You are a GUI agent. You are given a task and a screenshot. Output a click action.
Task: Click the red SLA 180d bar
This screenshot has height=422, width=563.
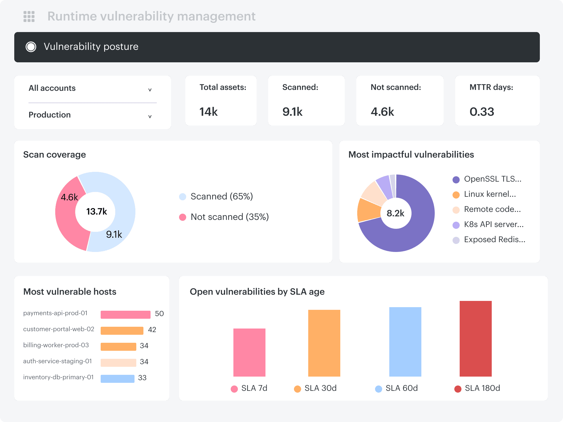(x=476, y=339)
